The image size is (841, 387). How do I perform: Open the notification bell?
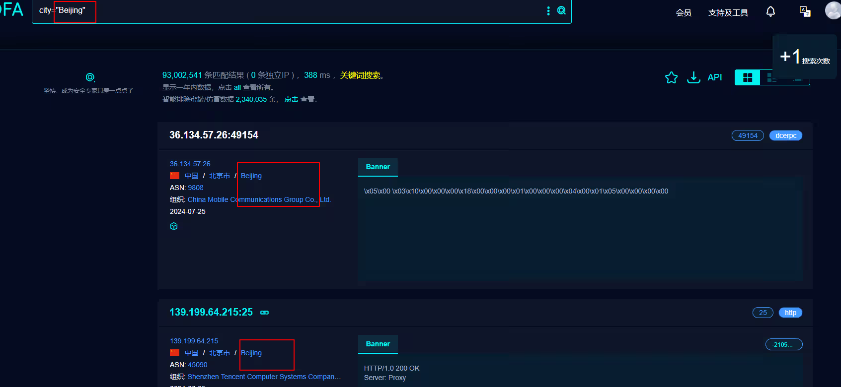[x=770, y=11]
